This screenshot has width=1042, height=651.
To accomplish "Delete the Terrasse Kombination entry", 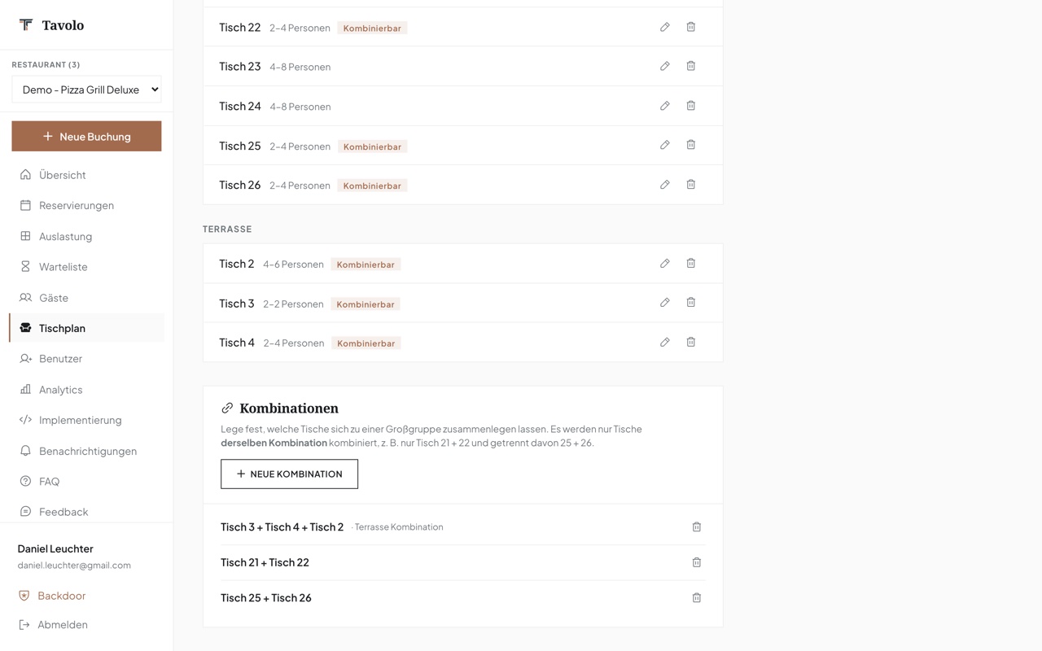I will (x=697, y=527).
